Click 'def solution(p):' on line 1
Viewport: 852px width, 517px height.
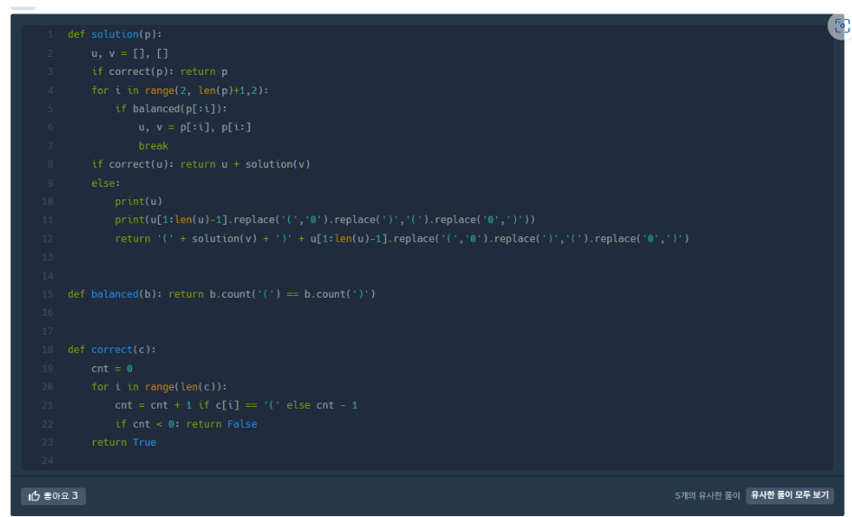(x=115, y=34)
